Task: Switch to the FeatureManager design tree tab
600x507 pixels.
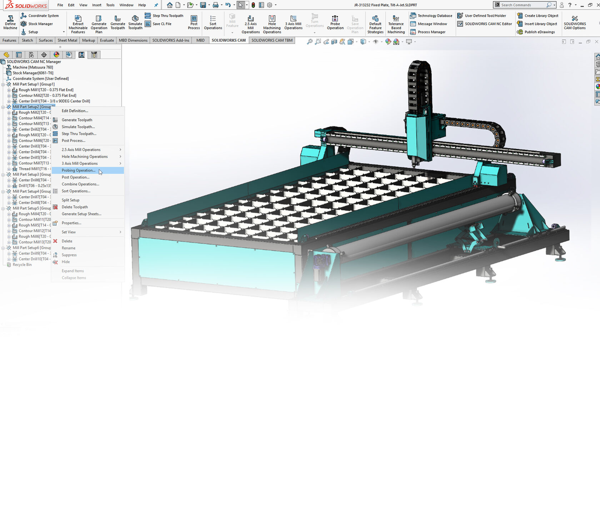Action: [6, 55]
